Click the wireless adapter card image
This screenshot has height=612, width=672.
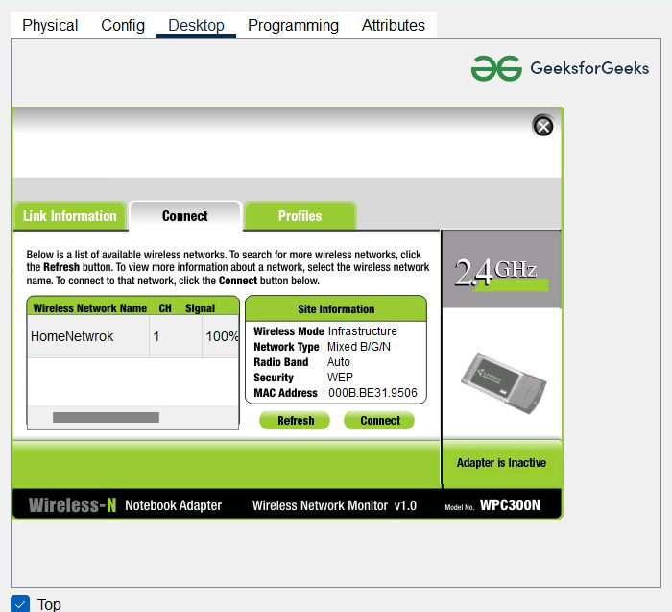[503, 382]
